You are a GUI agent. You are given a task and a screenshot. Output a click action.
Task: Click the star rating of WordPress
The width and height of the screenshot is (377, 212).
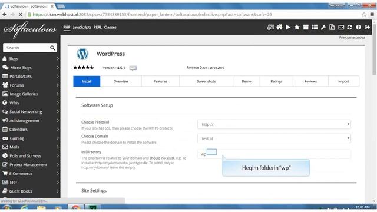(x=84, y=68)
